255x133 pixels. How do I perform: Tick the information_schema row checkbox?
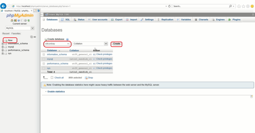(x=44, y=54)
